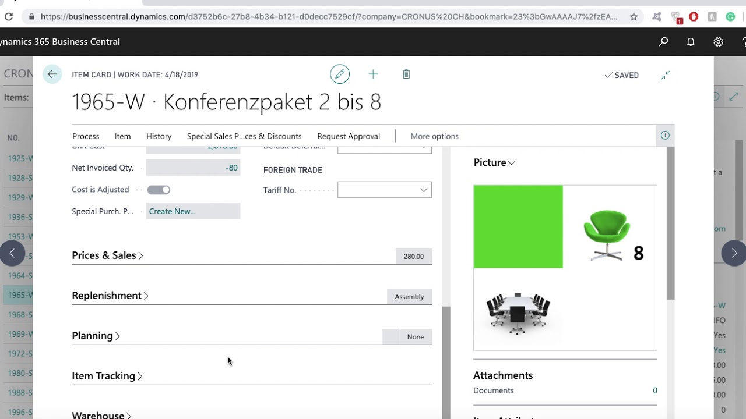Open the settings gear in Business Central

718,42
